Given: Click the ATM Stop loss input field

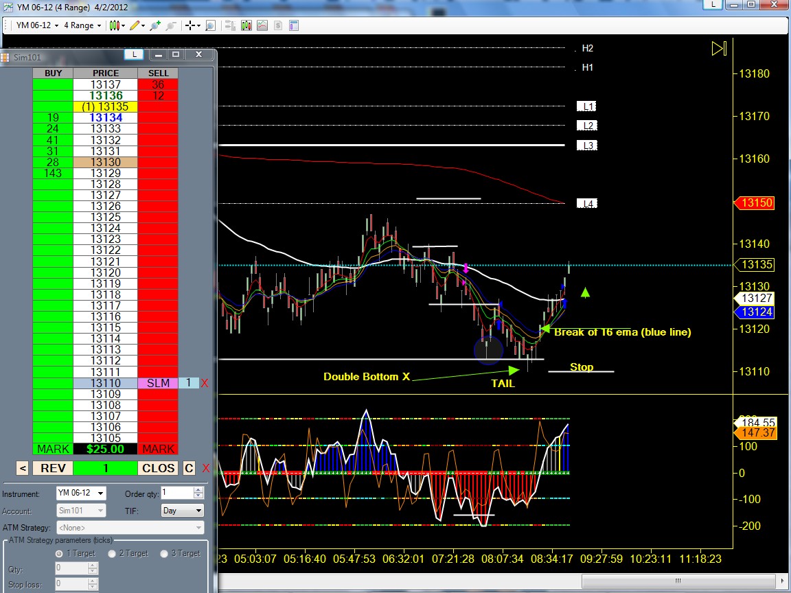Looking at the screenshot, I should coord(71,585).
